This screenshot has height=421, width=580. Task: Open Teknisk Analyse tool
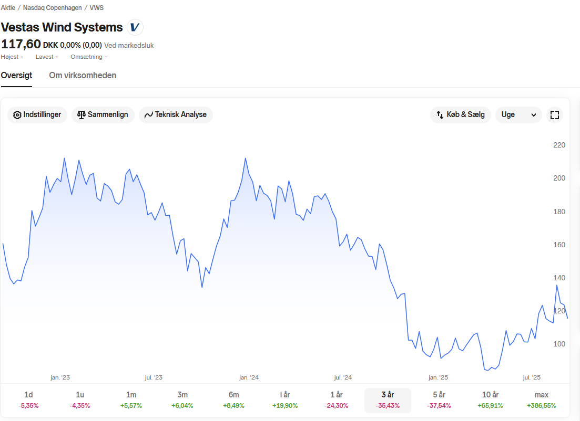tap(176, 115)
